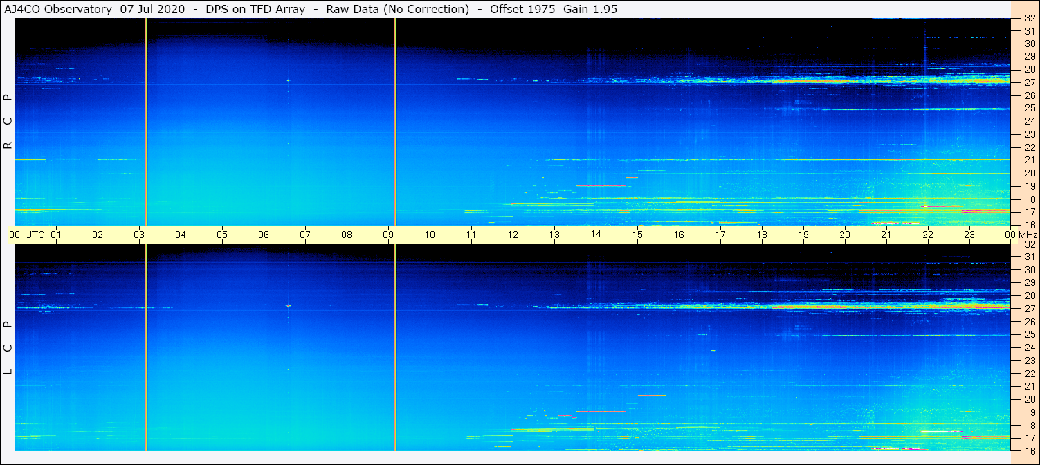Image resolution: width=1040 pixels, height=465 pixels.
Task: Select the 05 hour tick label
Action: coord(222,235)
